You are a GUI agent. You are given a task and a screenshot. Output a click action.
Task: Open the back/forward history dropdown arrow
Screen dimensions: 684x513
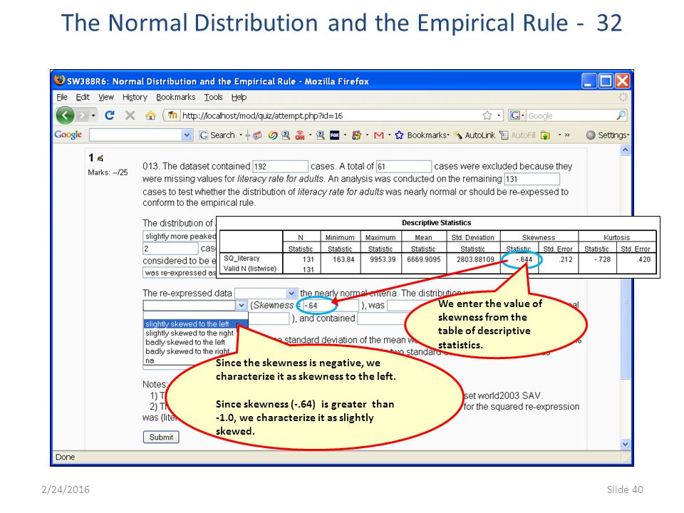click(93, 115)
